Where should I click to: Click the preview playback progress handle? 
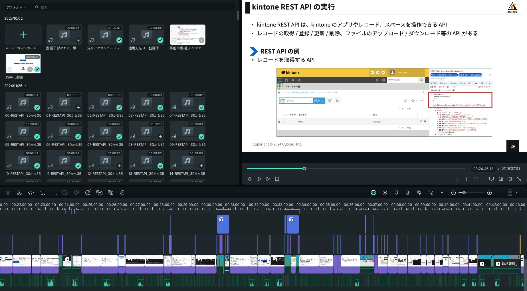[x=304, y=169]
